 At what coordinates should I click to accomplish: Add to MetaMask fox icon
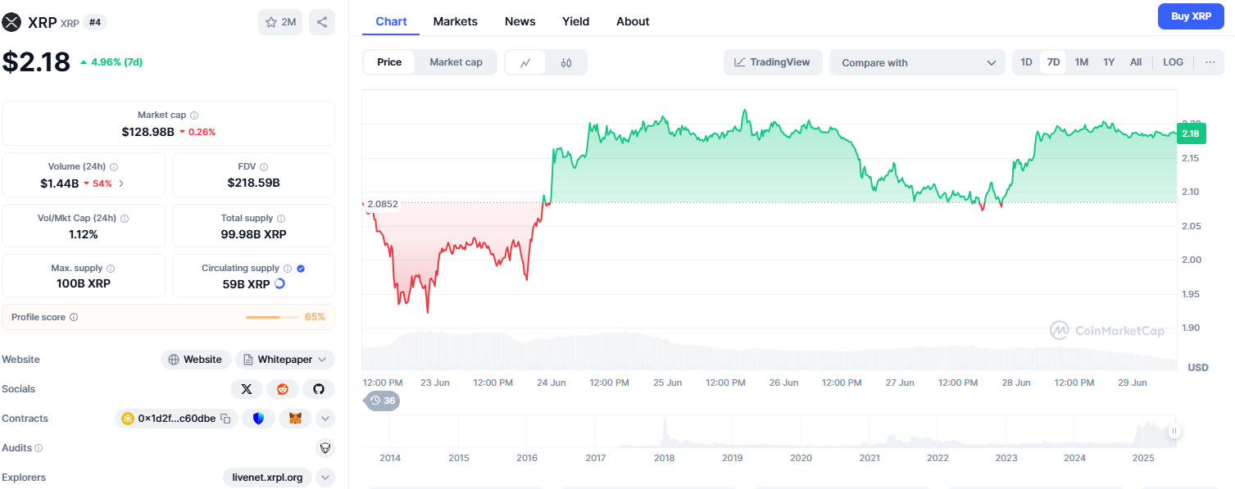pyautogui.click(x=296, y=419)
